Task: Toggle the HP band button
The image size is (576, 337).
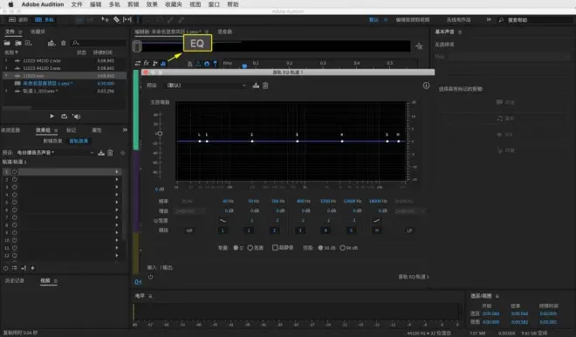Action: 189,230
